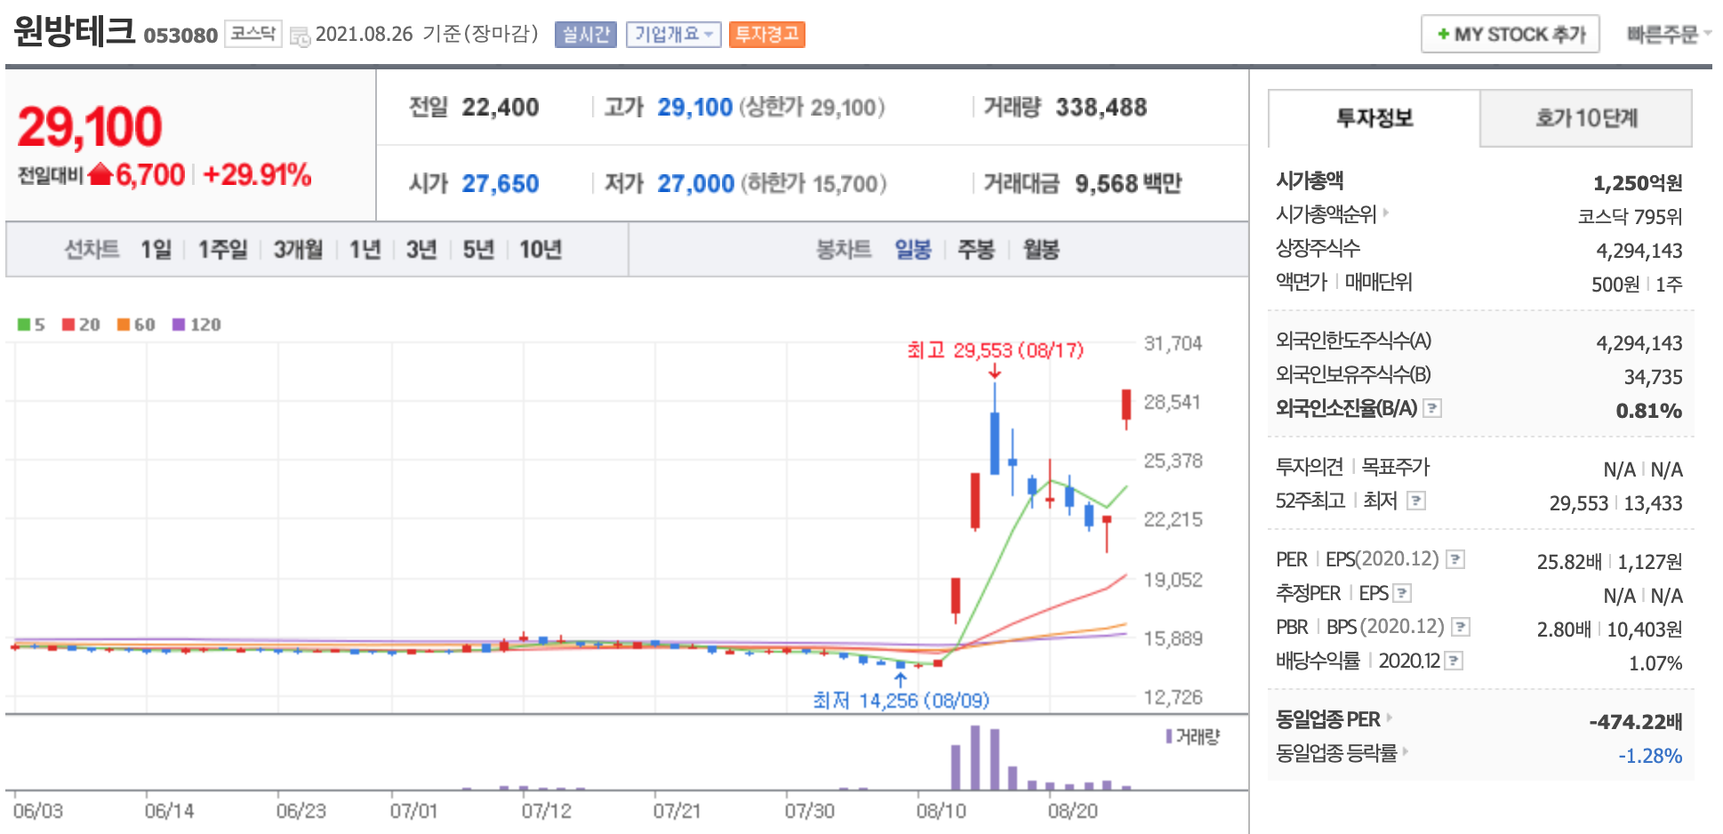The image size is (1723, 834).
Task: Click the purple 120-day moving average swatch
Action: click(x=179, y=325)
